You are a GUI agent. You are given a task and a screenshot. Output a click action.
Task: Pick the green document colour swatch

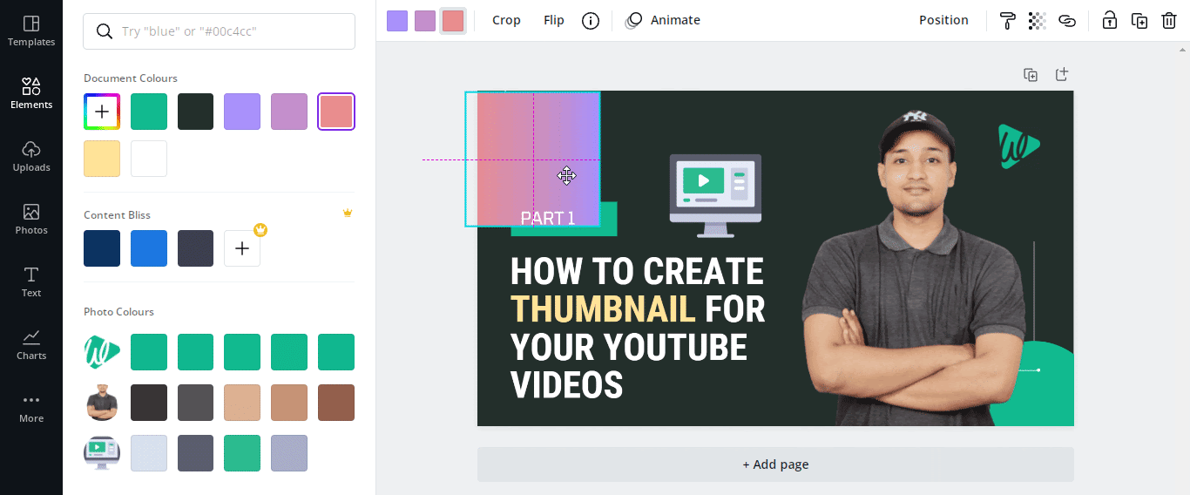pos(149,112)
